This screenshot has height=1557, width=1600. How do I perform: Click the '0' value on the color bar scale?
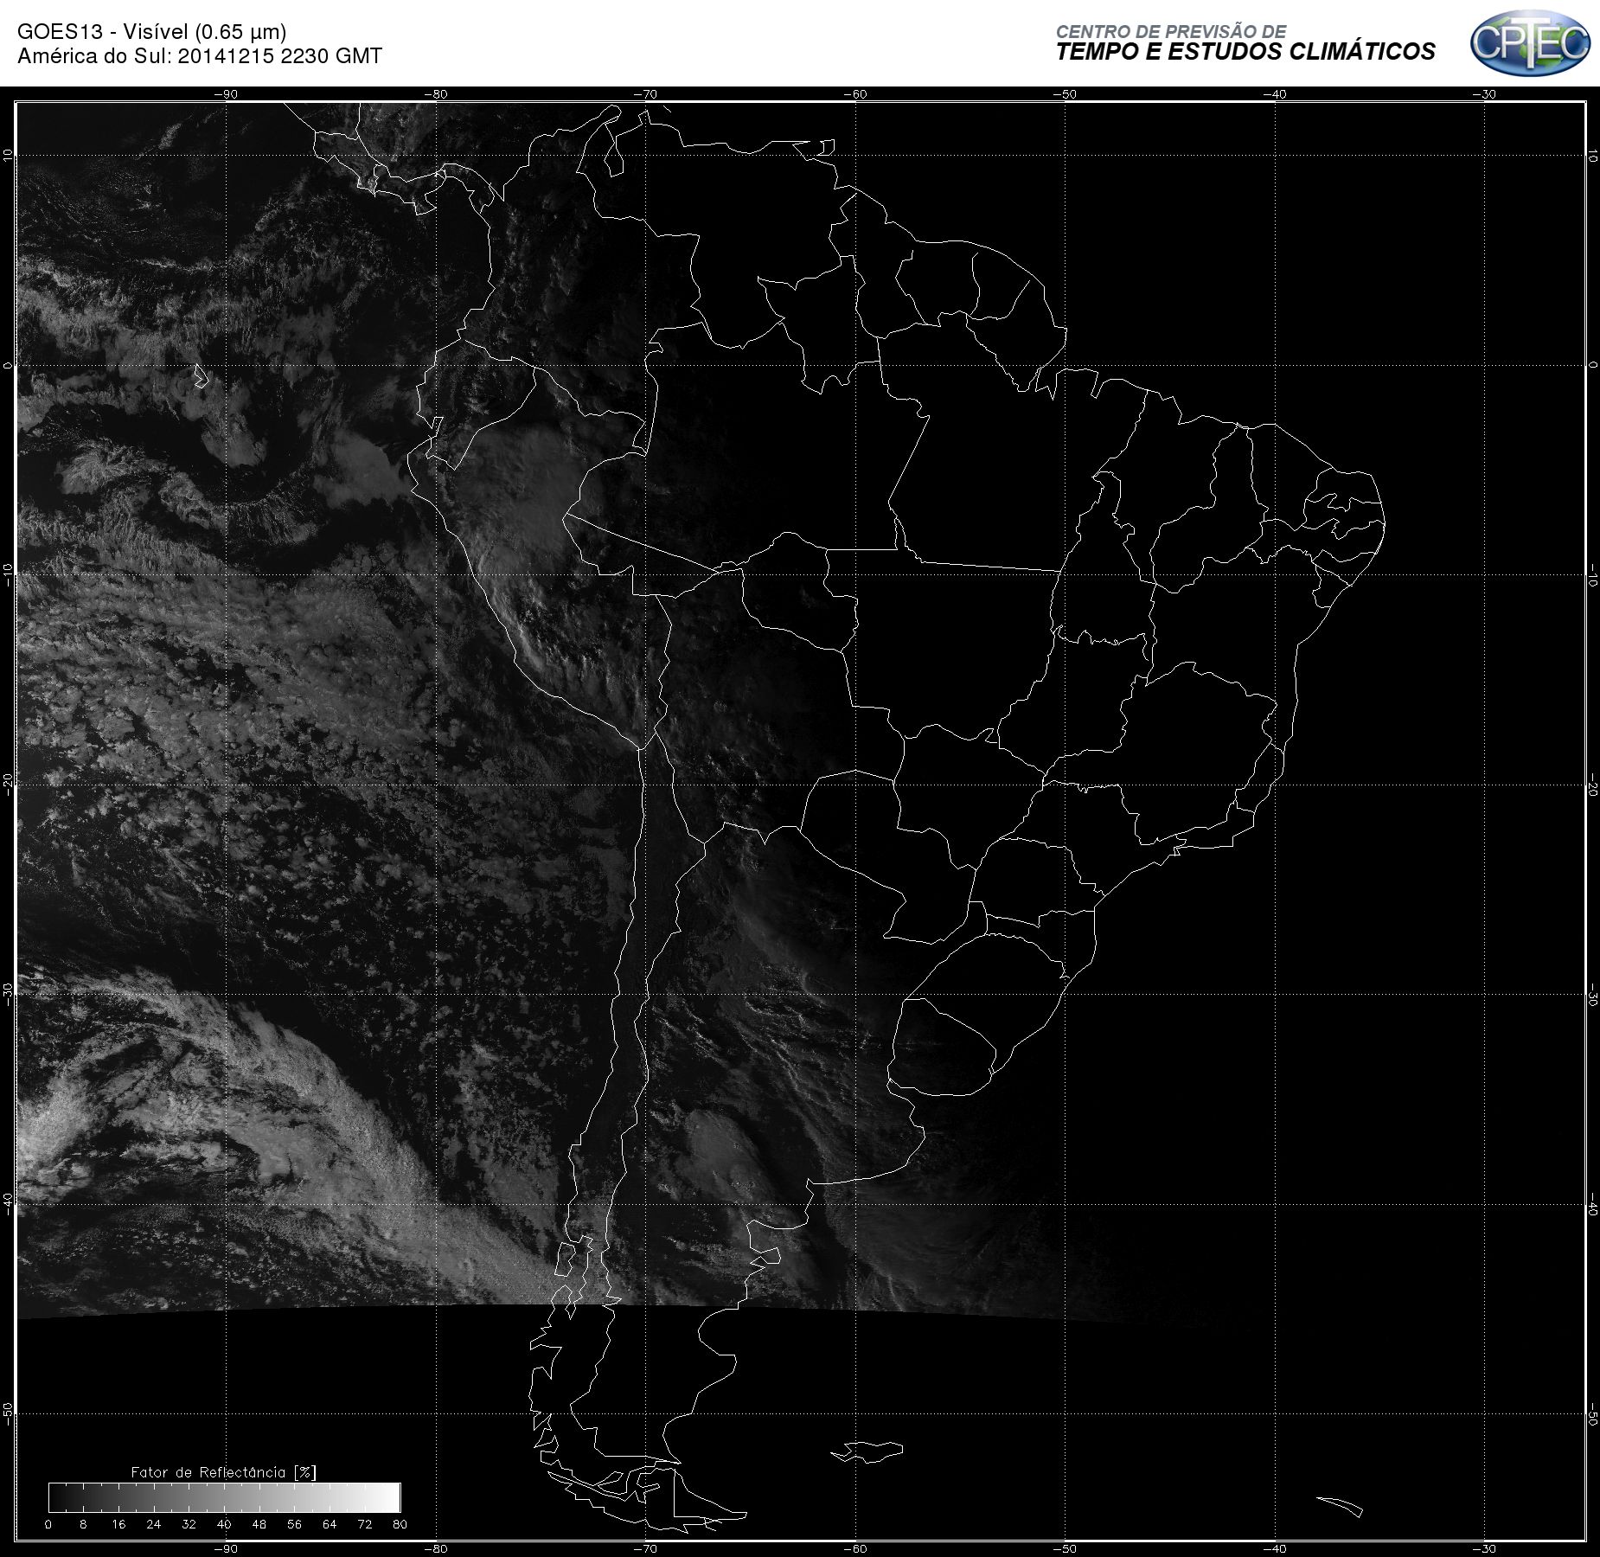[48, 1524]
